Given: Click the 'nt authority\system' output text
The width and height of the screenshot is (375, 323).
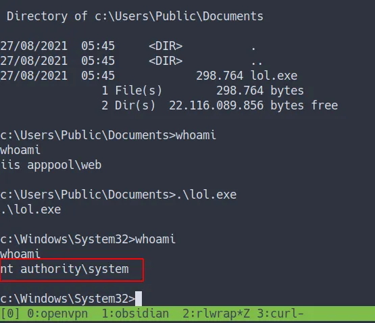Looking at the screenshot, I should coord(65,269).
